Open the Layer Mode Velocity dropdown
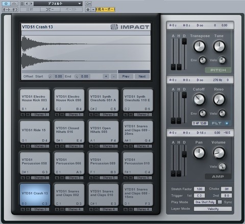This screenshot has width=245, height=224. [x=213, y=209]
